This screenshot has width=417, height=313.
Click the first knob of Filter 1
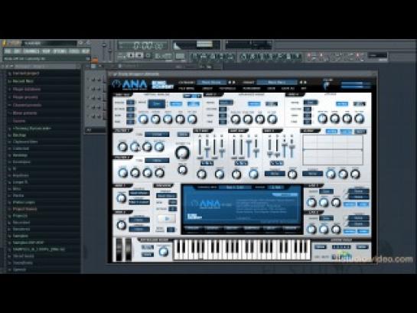pos(122,147)
